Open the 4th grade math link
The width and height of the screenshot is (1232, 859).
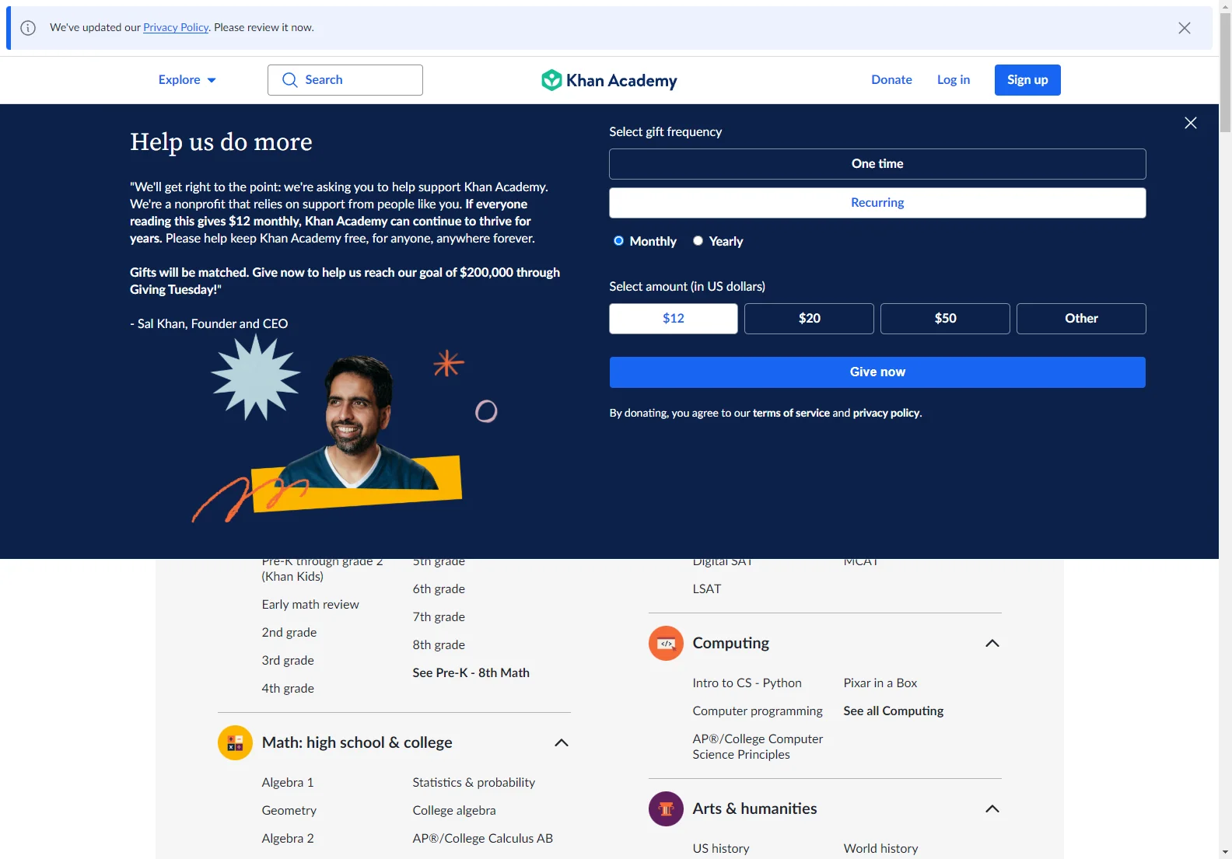point(288,689)
